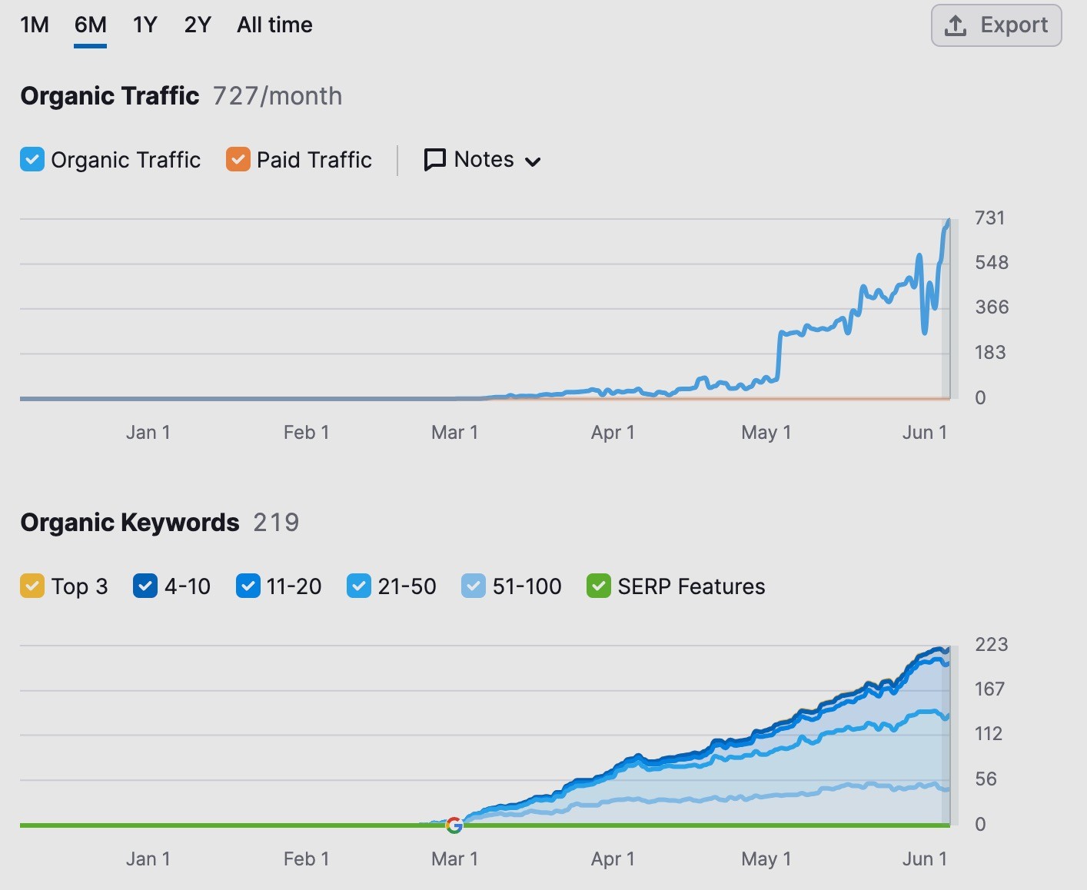Viewport: 1087px width, 890px height.
Task: Click the 548 axis value on traffic chart
Action: [x=992, y=263]
